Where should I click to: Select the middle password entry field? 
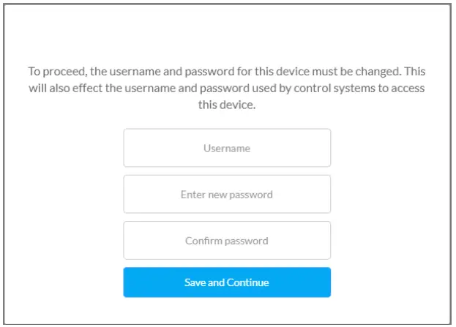(x=227, y=195)
